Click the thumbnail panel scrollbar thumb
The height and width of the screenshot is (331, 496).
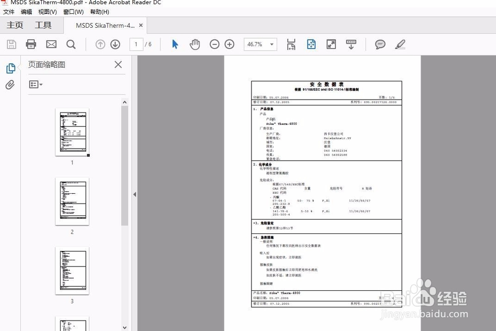coord(124,165)
